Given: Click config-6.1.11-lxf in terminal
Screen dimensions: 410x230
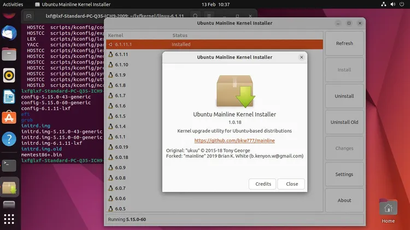Looking at the screenshot, I should tap(46, 109).
